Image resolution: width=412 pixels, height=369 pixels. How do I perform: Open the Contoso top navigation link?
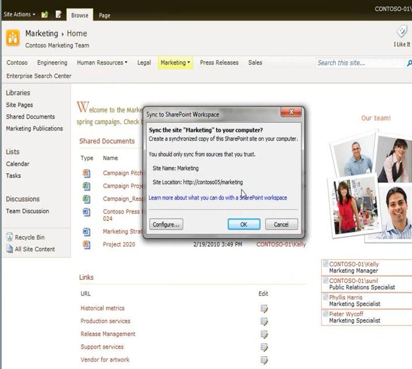17,62
